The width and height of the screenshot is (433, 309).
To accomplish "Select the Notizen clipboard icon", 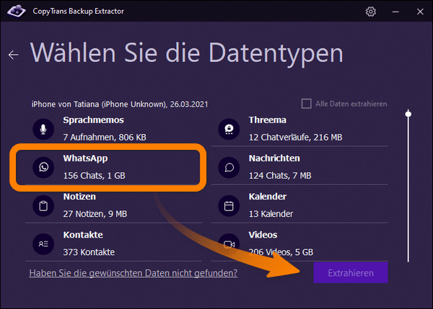I will pyautogui.click(x=43, y=205).
